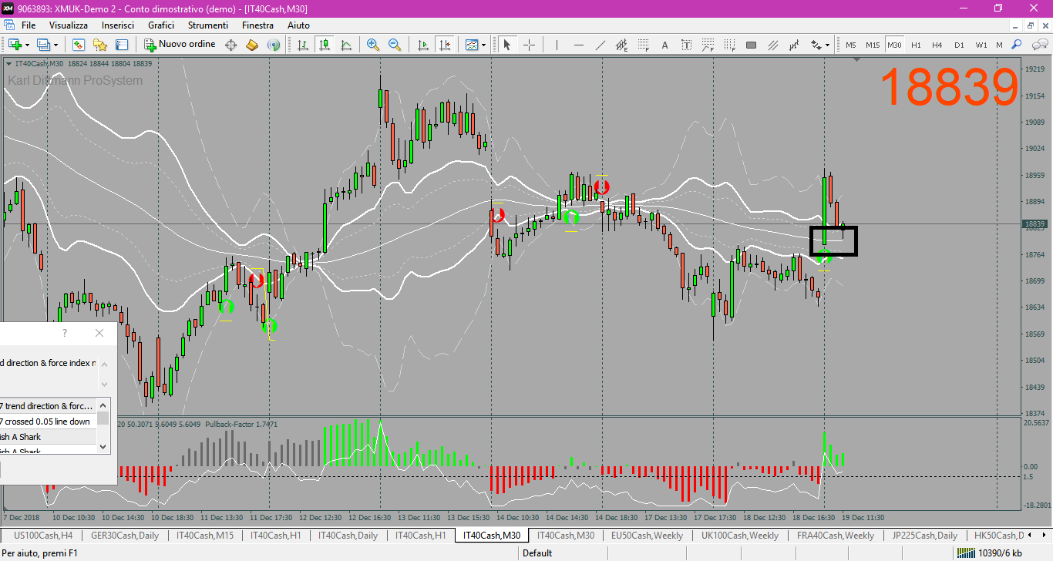
Task: Select the text label tool
Action: click(686, 45)
